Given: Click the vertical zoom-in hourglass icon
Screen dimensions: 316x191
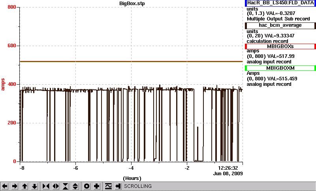Looking at the screenshot, I should 66,186.
